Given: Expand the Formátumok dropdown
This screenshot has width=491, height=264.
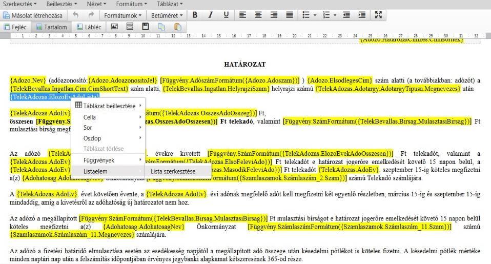Looking at the screenshot, I should pyautogui.click(x=122, y=15).
